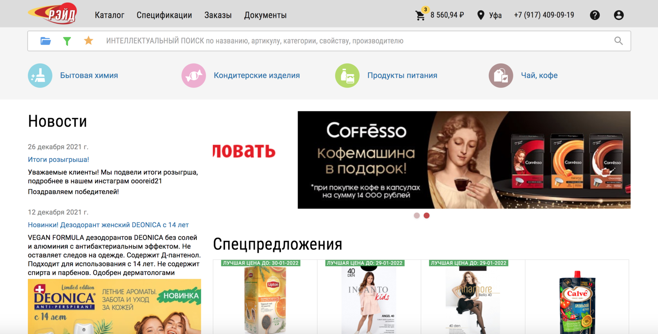
Task: Open the Innamore Bella 40 product
Action: click(473, 297)
